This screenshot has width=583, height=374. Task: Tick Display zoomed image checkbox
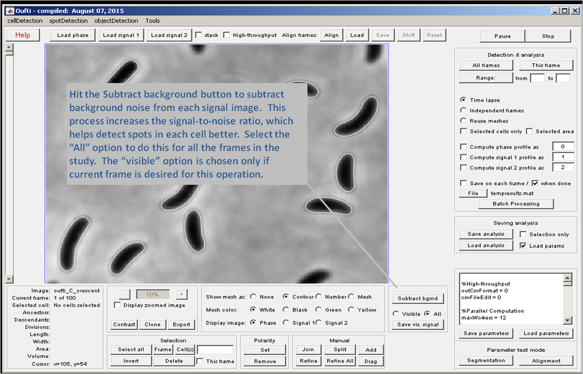(x=117, y=305)
